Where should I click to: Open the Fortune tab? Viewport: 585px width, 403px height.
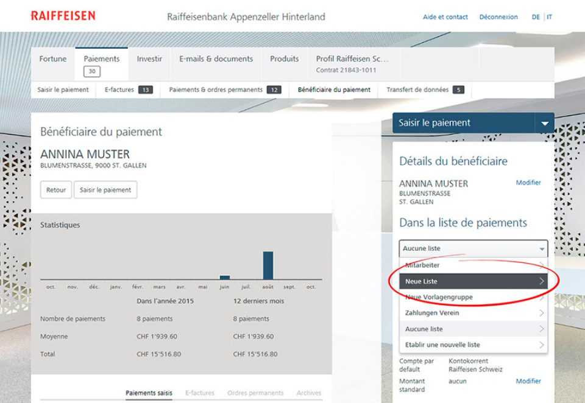point(53,59)
